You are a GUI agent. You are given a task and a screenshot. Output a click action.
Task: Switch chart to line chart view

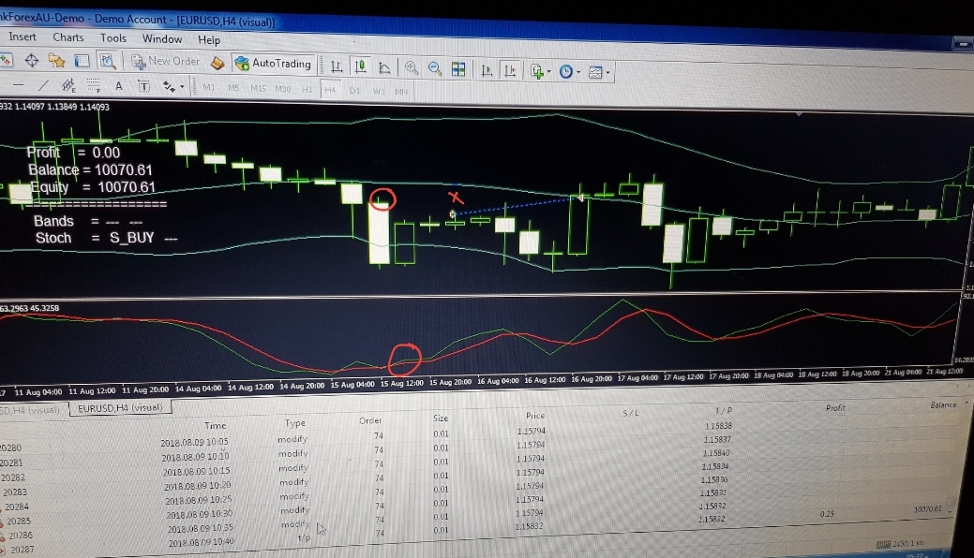384,68
